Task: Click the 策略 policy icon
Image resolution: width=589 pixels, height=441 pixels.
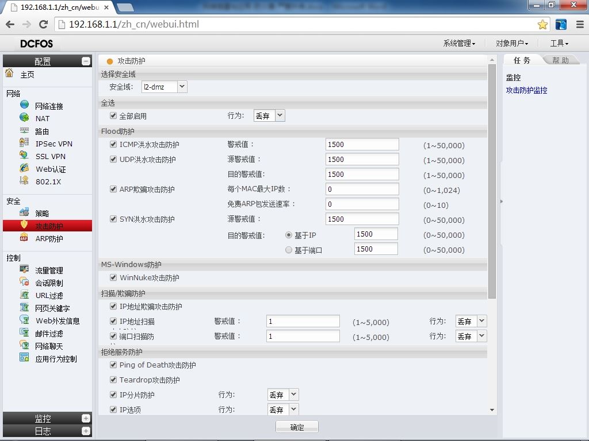Action: 24,212
